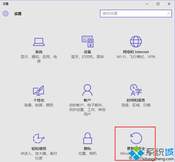This screenshot has width=175, height=162.
Task: Click the 语音、区域、日期 description
Action: (x=136, y=105)
